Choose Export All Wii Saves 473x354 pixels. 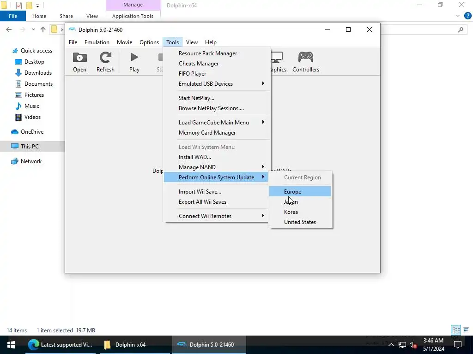tap(216, 202)
